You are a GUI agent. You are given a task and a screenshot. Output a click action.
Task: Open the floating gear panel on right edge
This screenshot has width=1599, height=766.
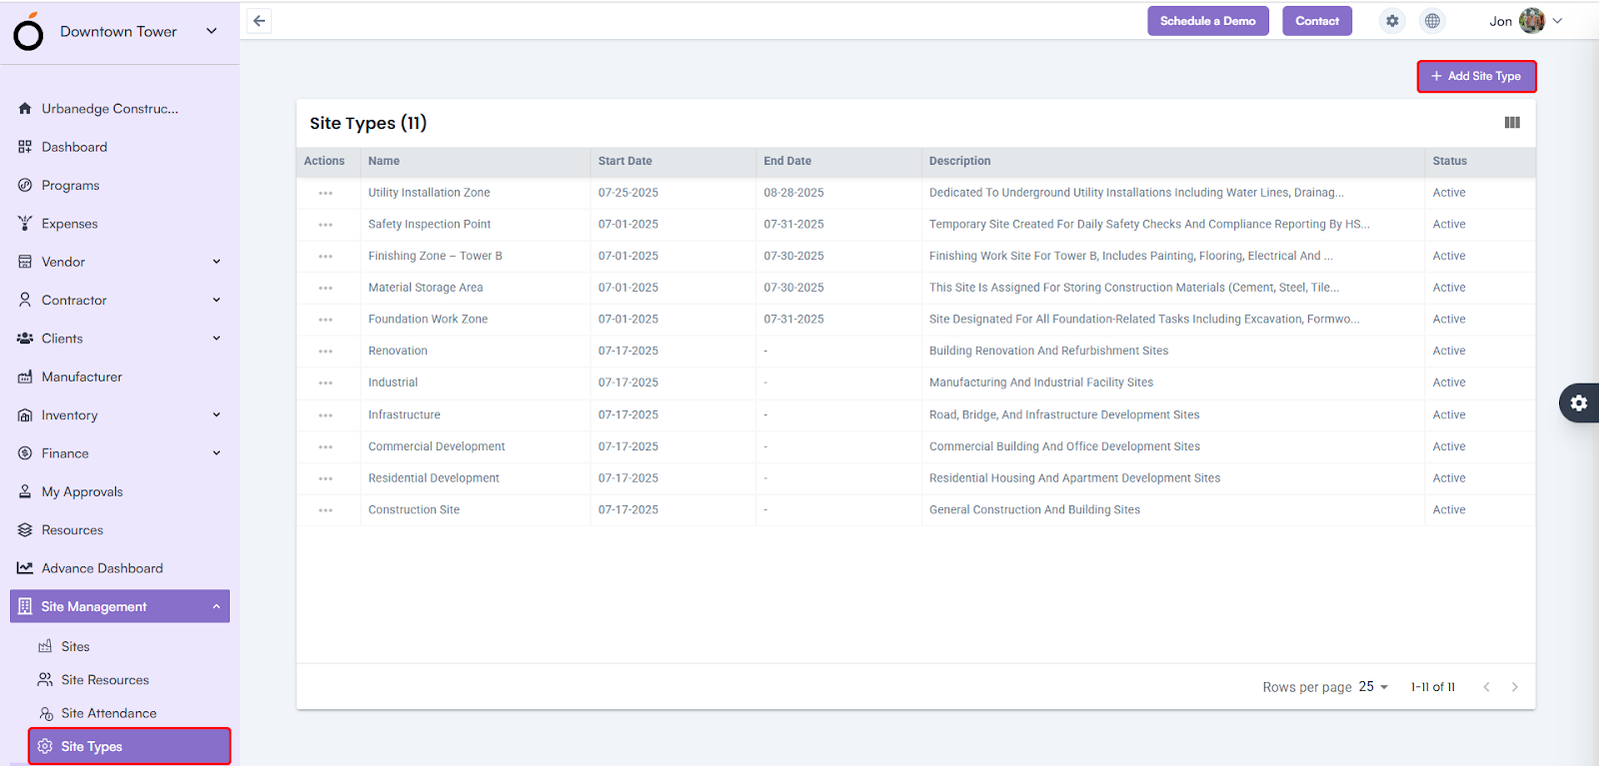1579,403
